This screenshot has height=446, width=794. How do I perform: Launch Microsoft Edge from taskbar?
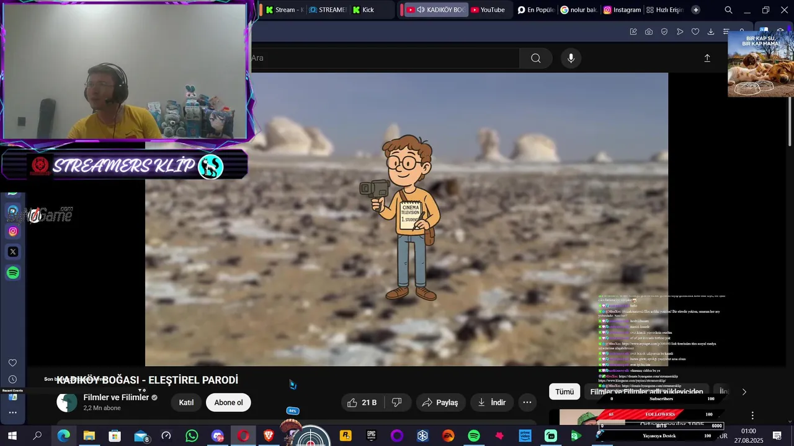pos(63,436)
